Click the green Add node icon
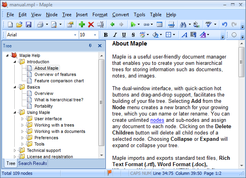 [82, 25]
